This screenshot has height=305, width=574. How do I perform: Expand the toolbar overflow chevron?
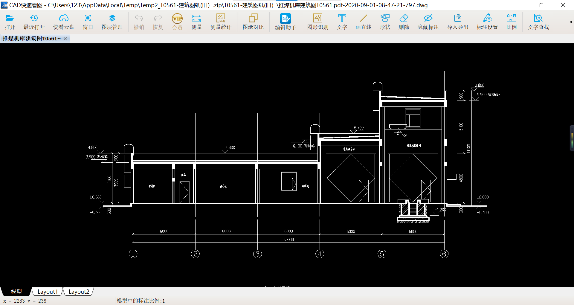(571, 22)
